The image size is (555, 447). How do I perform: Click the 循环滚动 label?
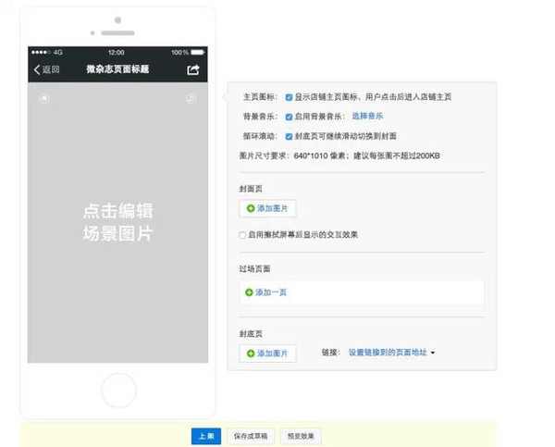[x=260, y=136]
